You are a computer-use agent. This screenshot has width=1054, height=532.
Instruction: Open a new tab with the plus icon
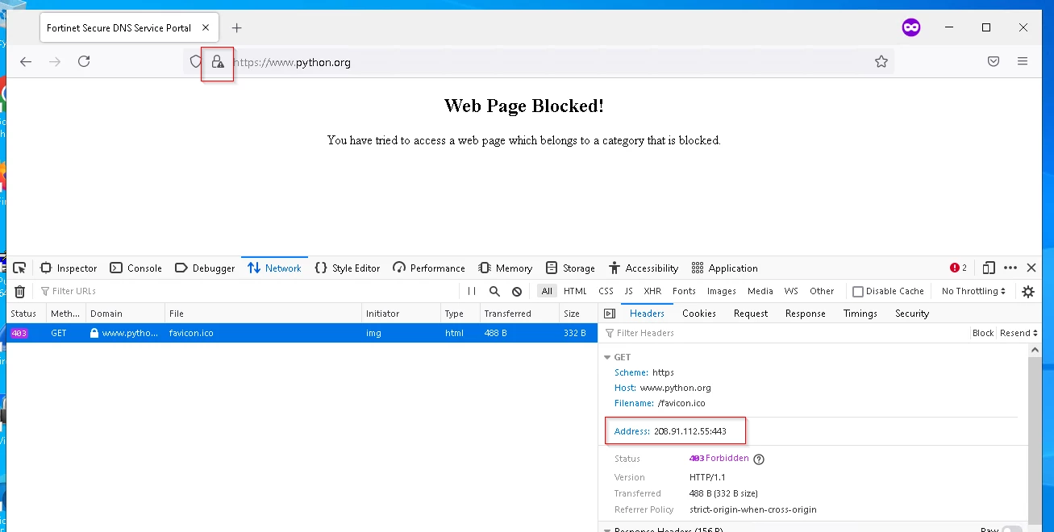[x=236, y=27]
